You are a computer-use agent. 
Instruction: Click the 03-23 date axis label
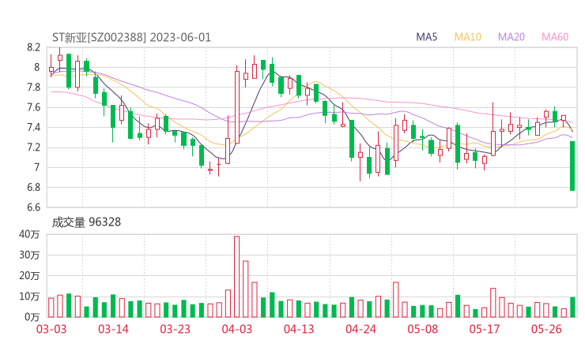pyautogui.click(x=175, y=329)
